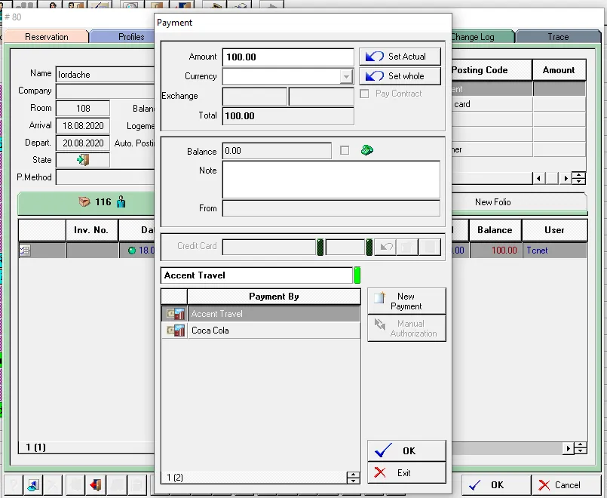Viewport: 607px width, 498px height.
Task: Click Exit in the Payment dialog
Action: tap(406, 472)
